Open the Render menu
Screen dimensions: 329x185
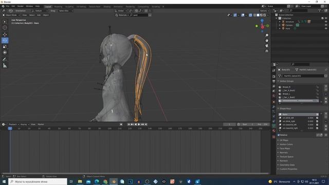click(21, 6)
